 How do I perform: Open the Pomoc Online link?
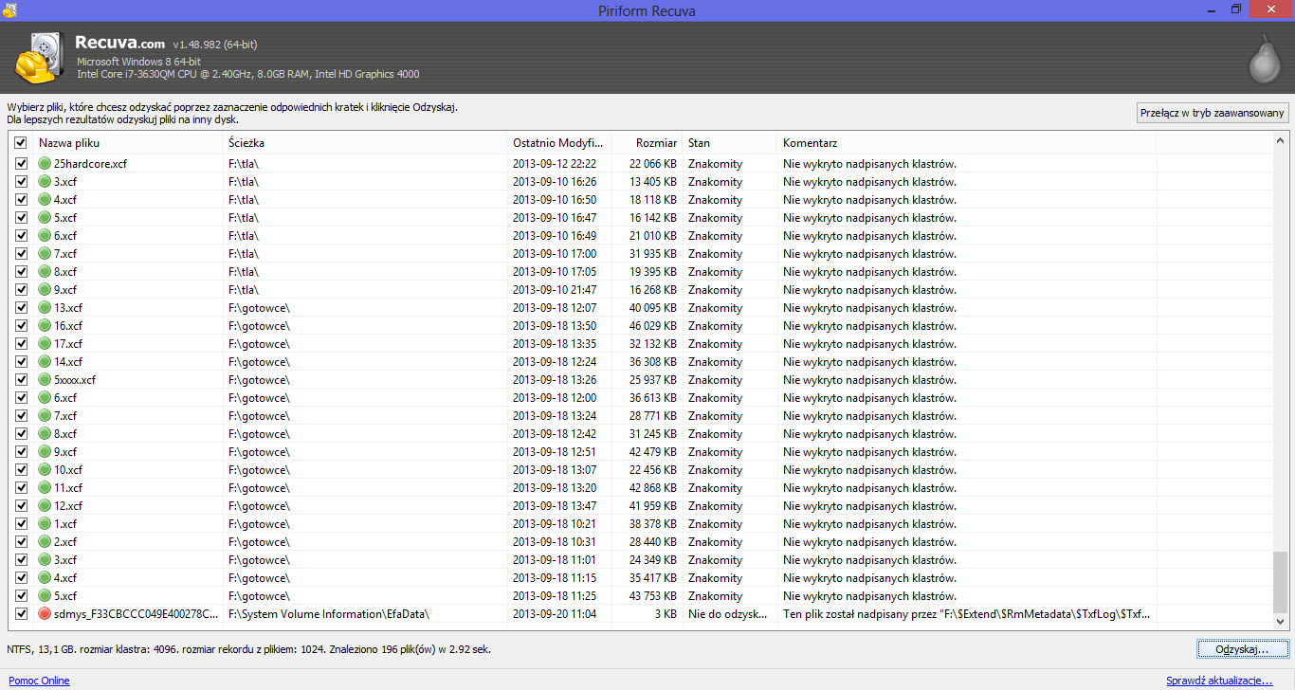tap(39, 681)
